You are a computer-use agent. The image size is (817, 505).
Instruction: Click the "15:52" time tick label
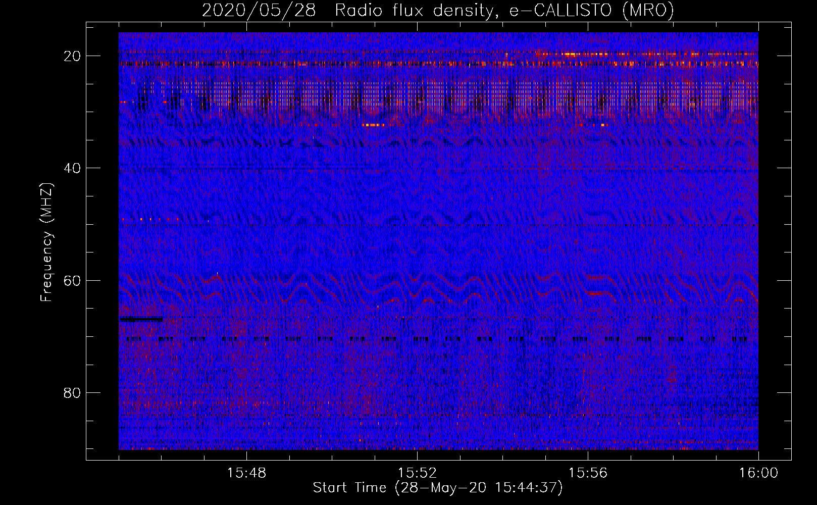click(x=417, y=473)
